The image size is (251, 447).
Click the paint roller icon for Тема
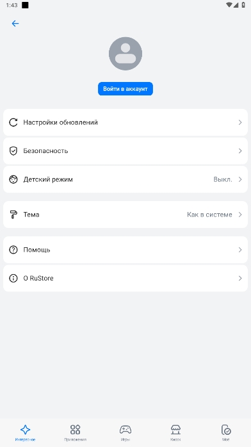[13, 215]
